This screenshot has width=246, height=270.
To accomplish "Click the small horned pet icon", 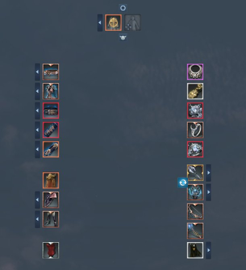I will [x=123, y=38].
